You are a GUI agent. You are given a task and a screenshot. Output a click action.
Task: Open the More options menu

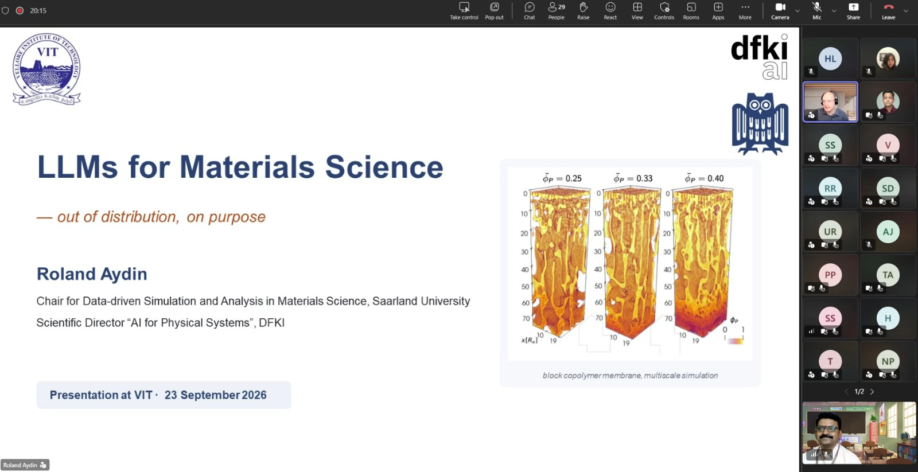click(x=745, y=11)
